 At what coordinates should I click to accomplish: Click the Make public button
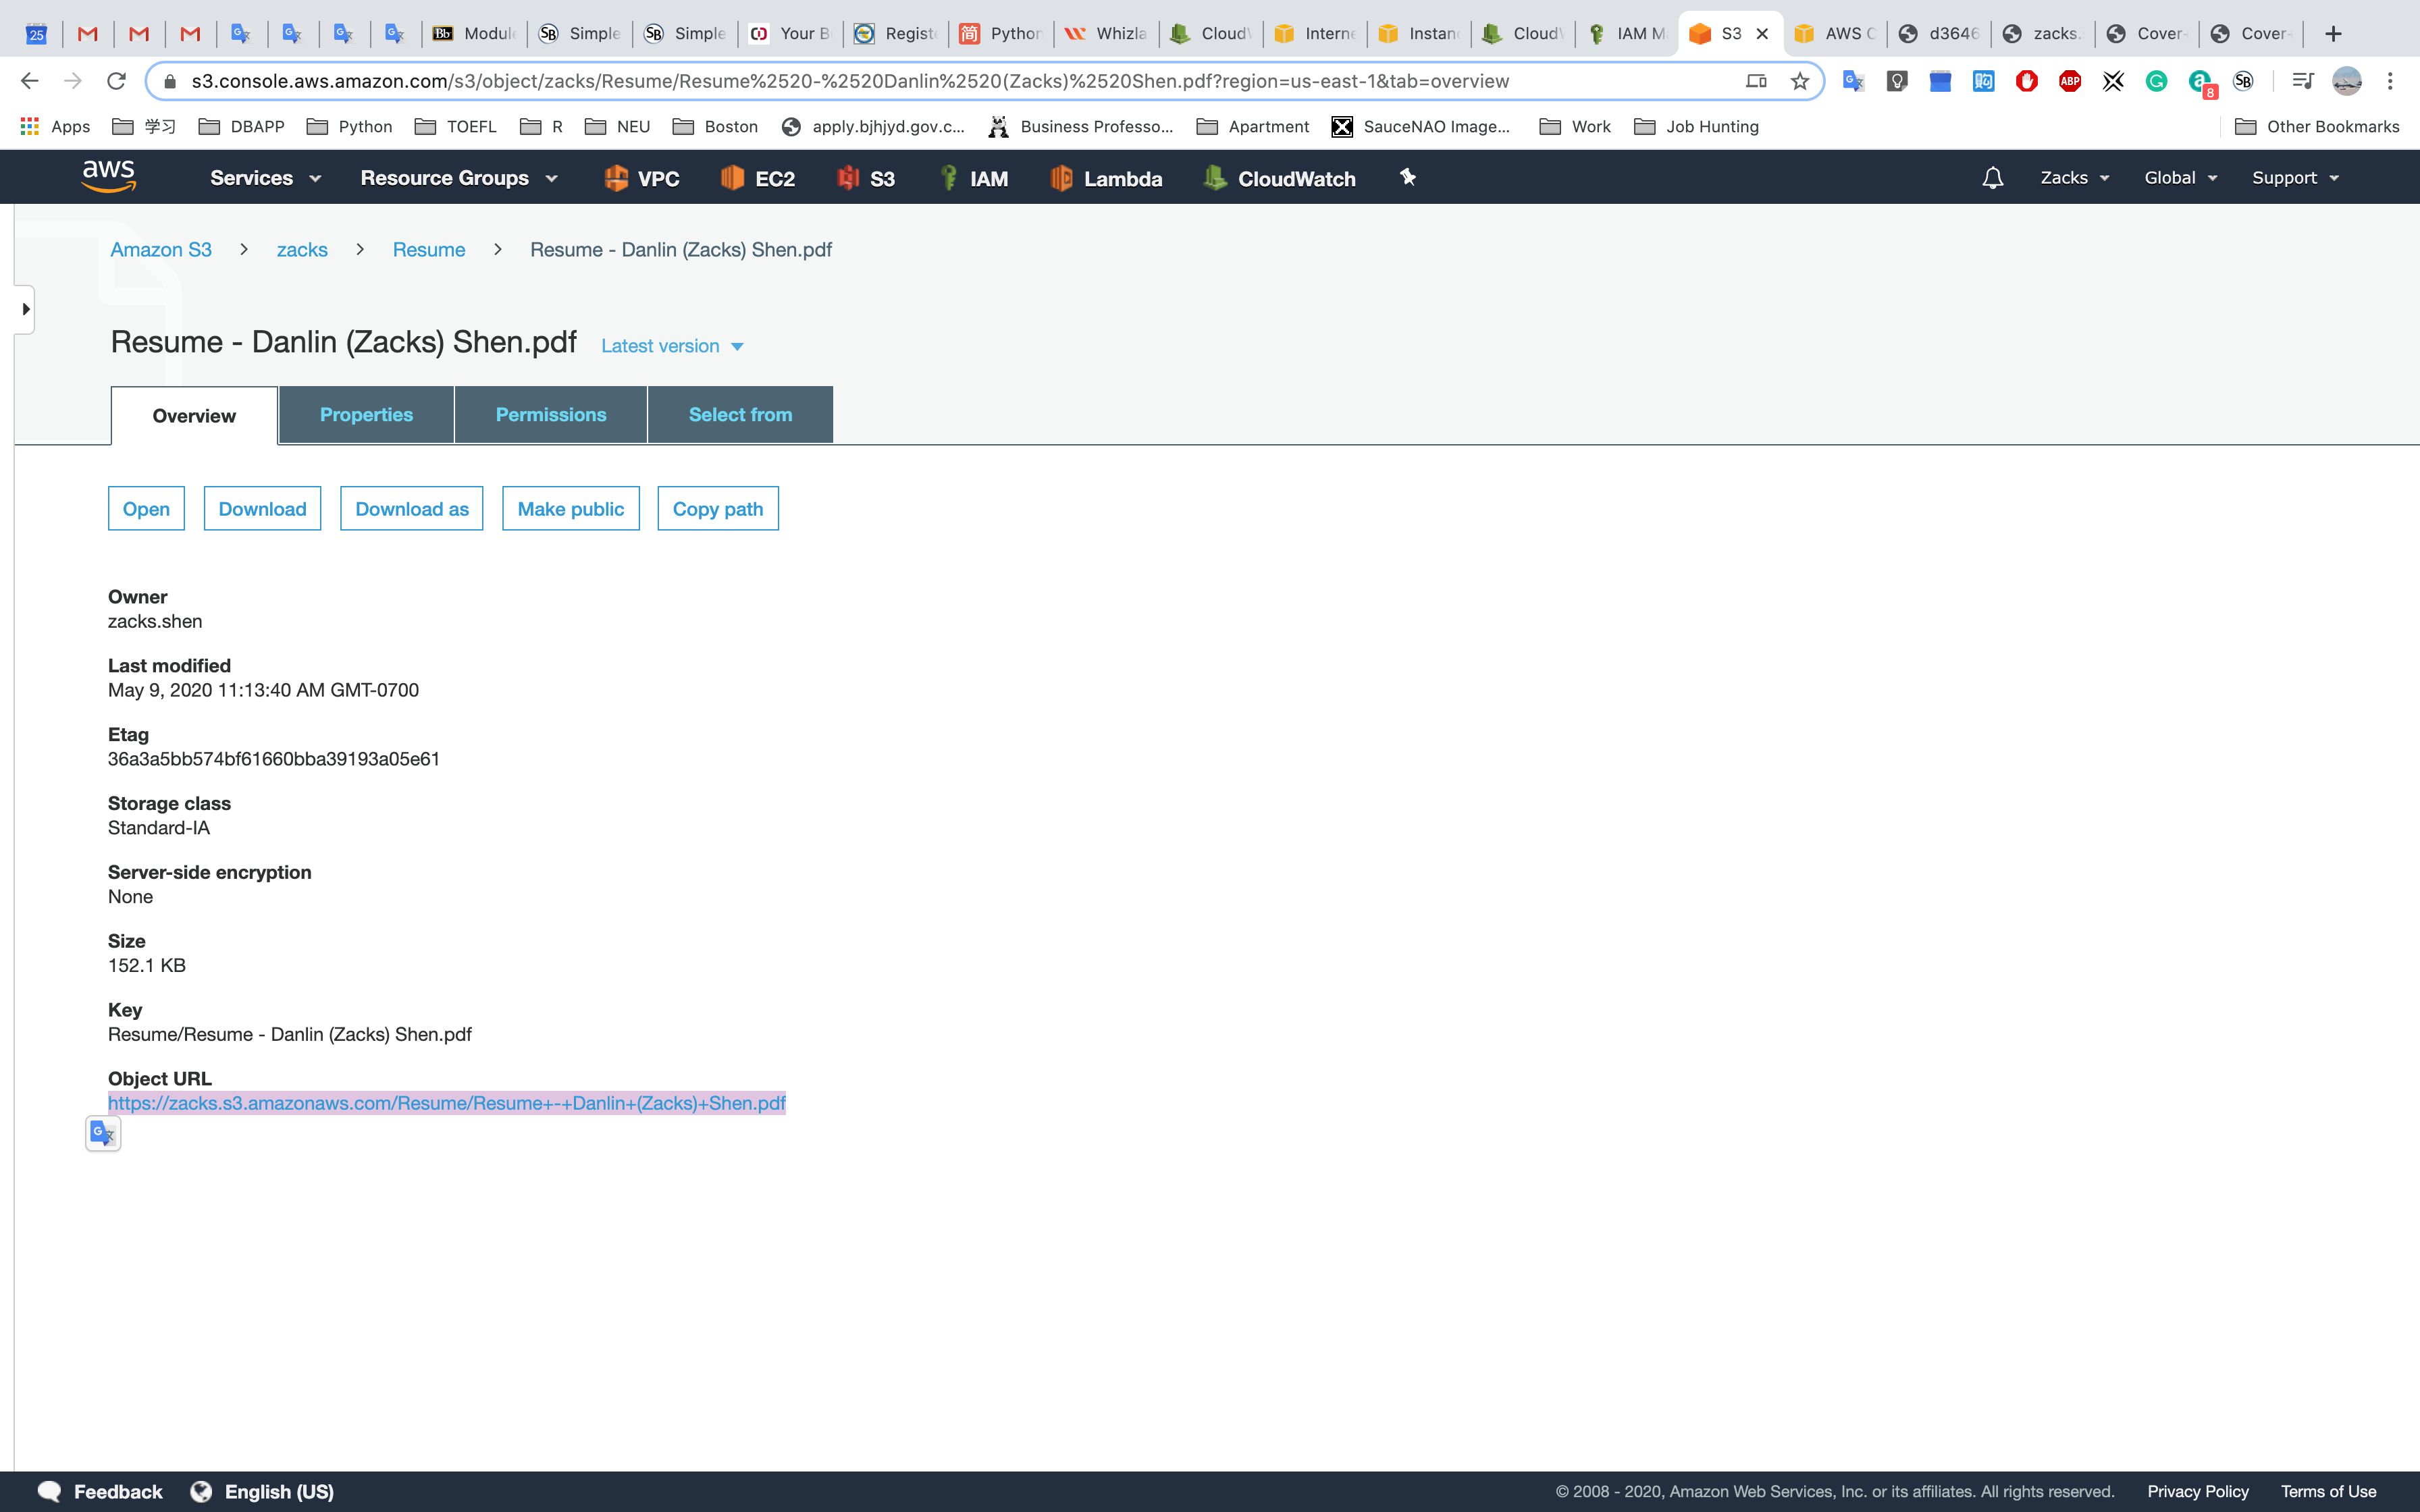570,509
